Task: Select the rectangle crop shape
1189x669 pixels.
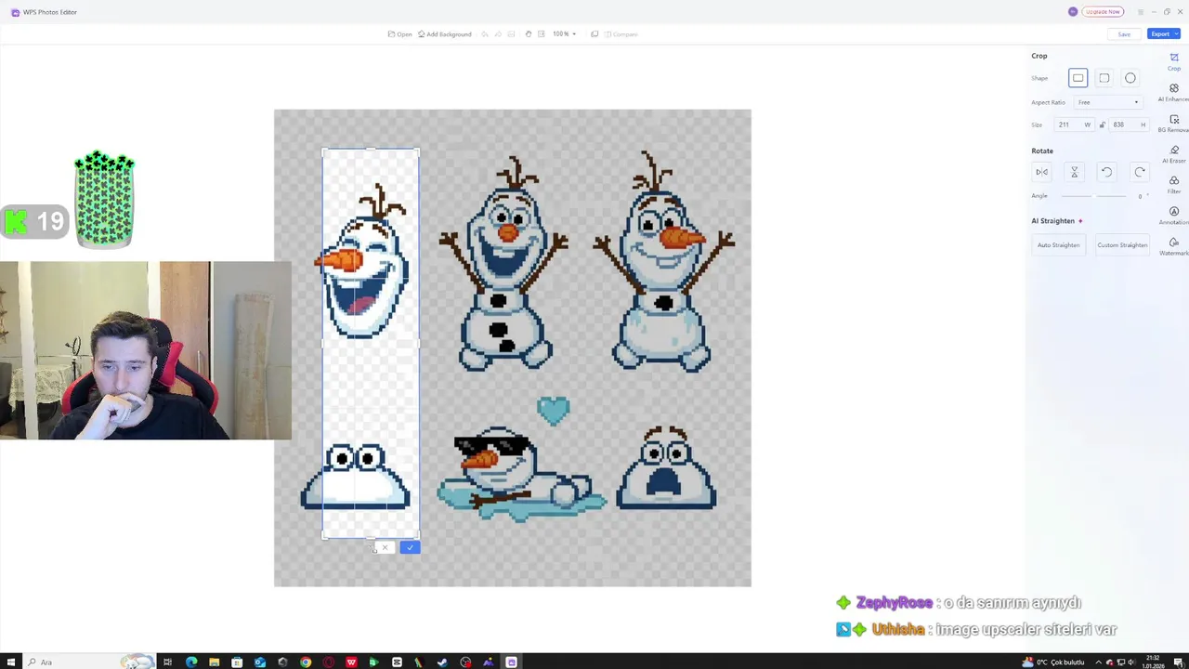Action: click(1078, 78)
